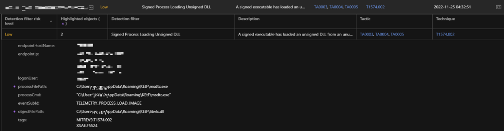
Task: Sort by Detection filter risk level arrow
Action: point(51,21)
